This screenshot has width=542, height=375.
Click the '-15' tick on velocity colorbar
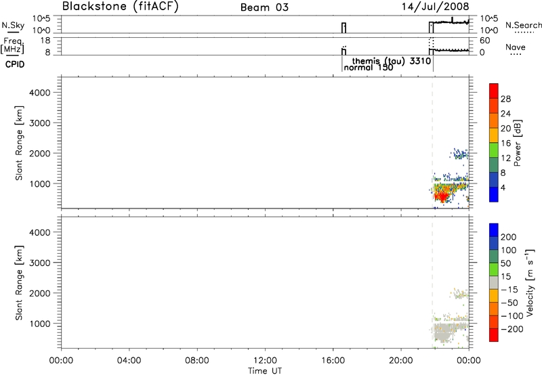509,290
